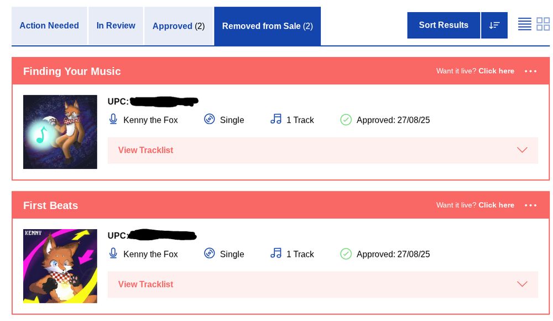
Task: Click the Single release-type disc icon for Finding Your Music
Action: pos(209,120)
